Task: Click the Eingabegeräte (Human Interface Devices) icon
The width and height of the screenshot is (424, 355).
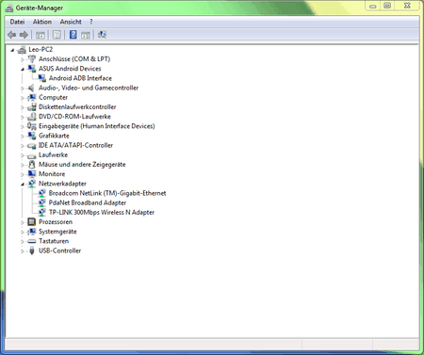Action: click(32, 126)
